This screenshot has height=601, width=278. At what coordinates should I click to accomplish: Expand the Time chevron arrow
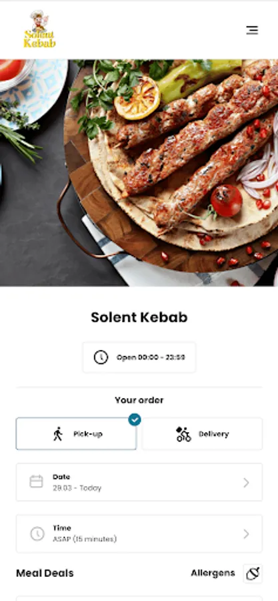coord(246,534)
